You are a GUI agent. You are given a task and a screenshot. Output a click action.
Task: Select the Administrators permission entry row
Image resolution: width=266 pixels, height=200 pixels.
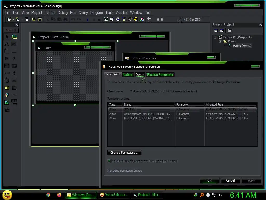(x=182, y=114)
